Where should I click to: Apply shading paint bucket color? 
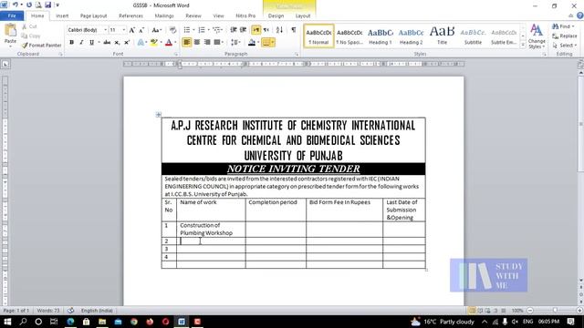click(252, 43)
